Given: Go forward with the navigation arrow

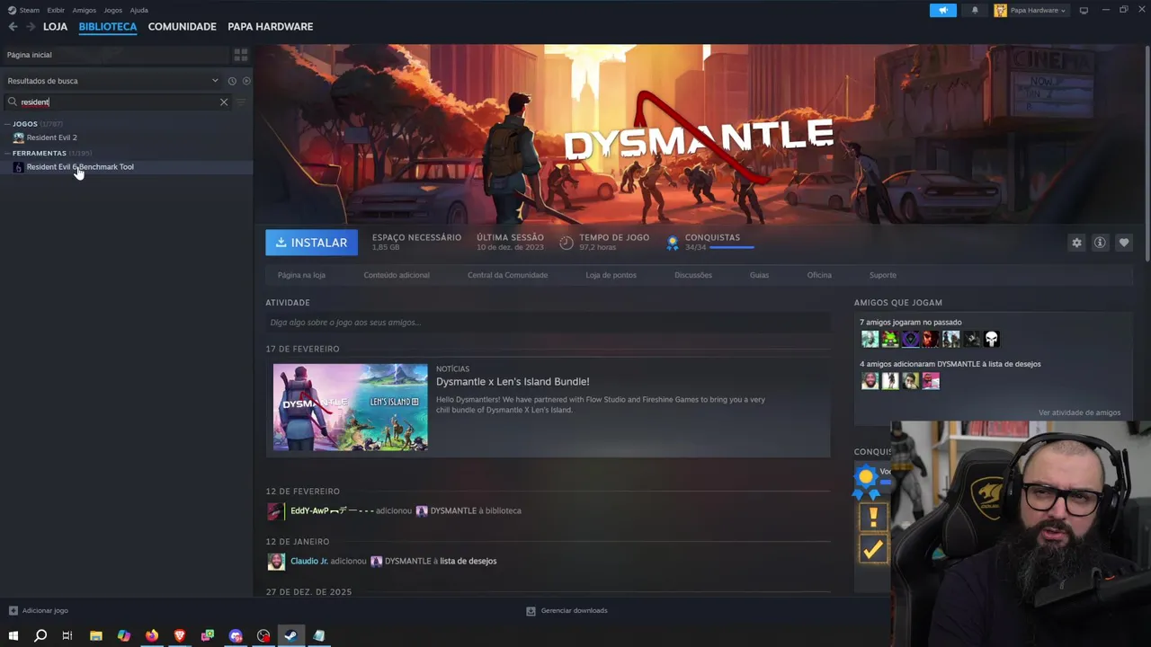Looking at the screenshot, I should tap(31, 27).
